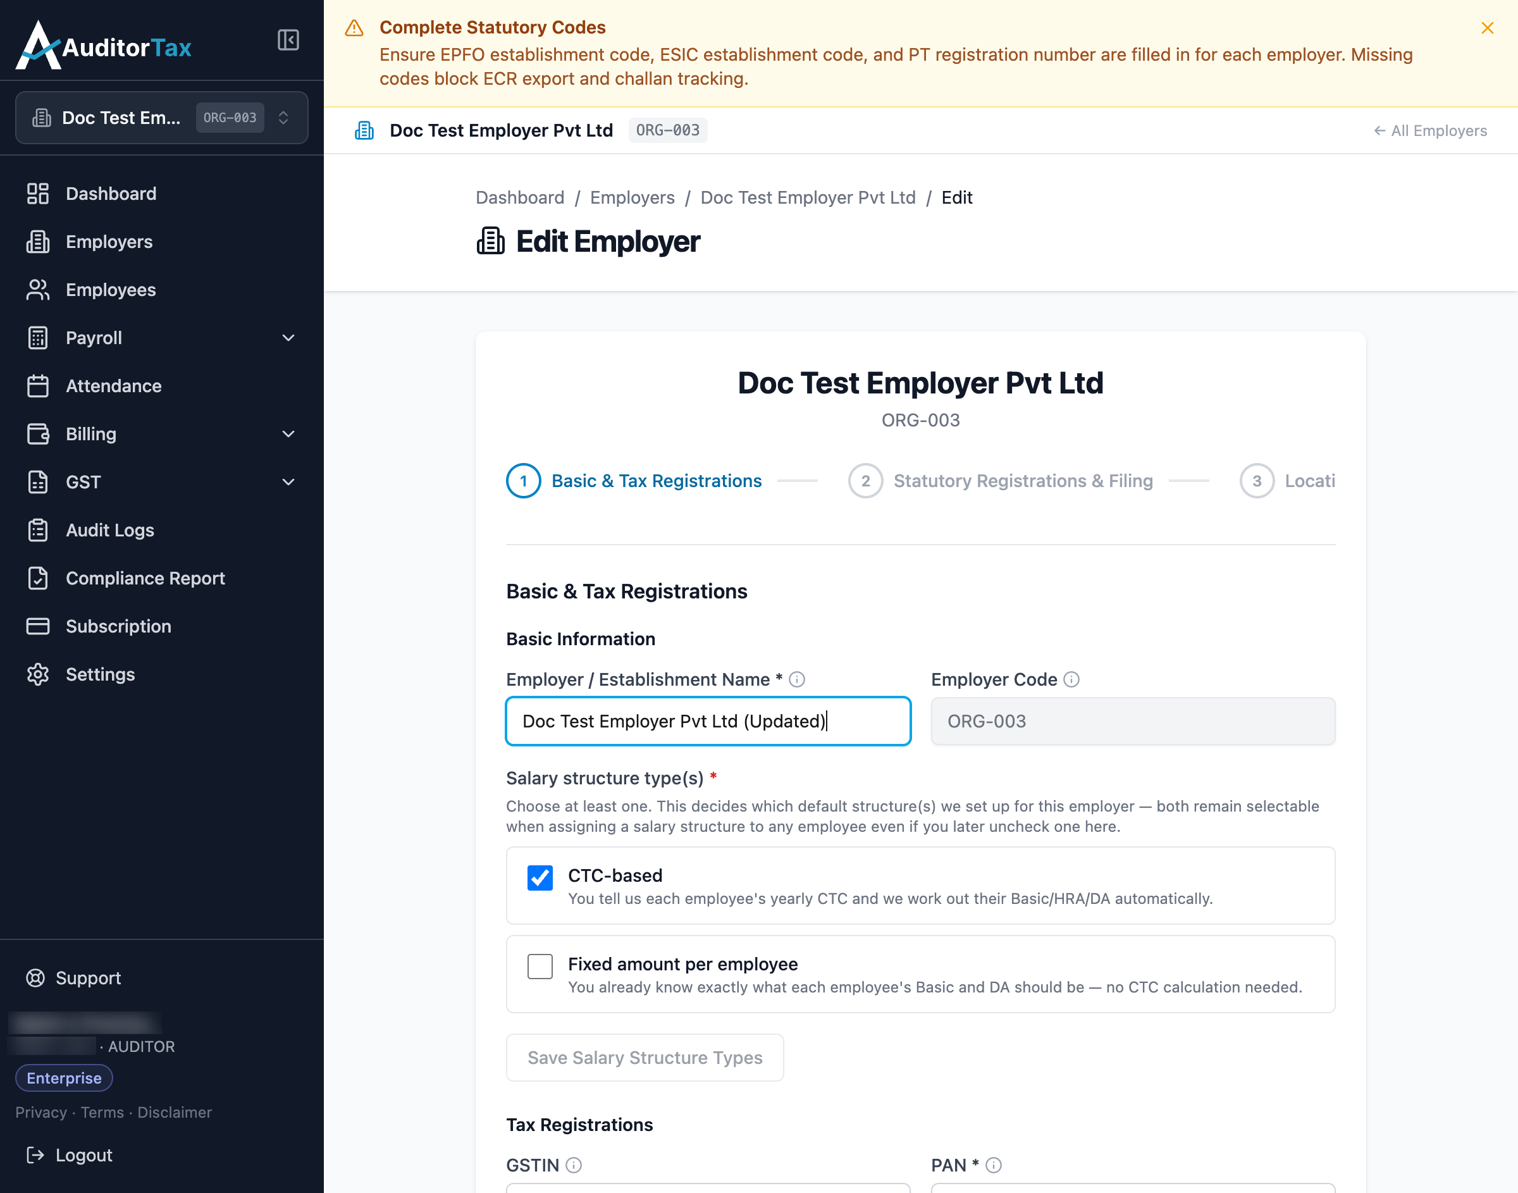Screen dimensions: 1518x1193
Task: Open the Privacy link in footer
Action: point(41,1113)
